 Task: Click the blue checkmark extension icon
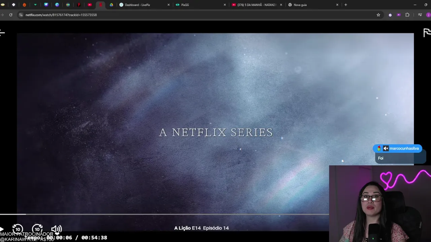[390, 15]
